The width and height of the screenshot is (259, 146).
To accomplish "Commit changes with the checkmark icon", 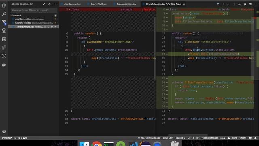I will (x=44, y=4).
